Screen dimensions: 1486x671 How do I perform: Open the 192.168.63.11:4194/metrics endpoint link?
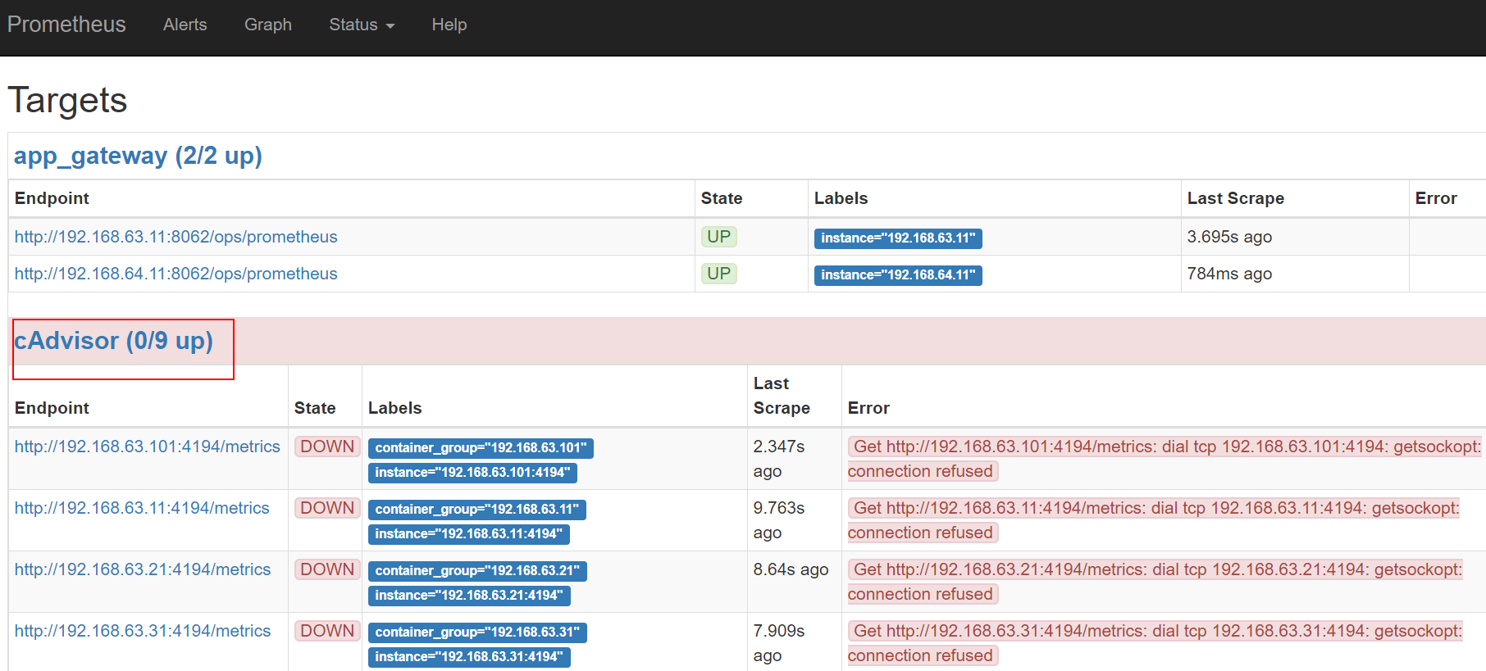[x=142, y=508]
